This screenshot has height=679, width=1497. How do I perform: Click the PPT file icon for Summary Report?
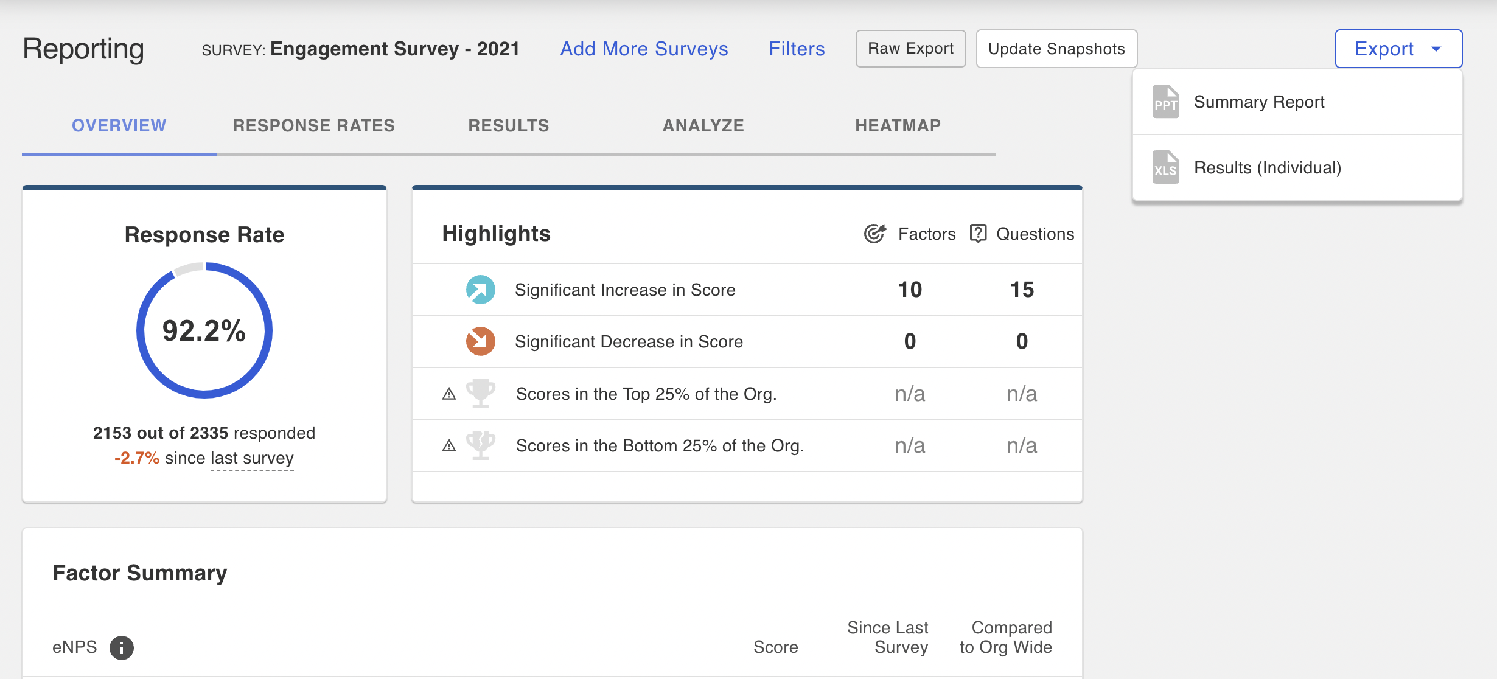(1165, 102)
